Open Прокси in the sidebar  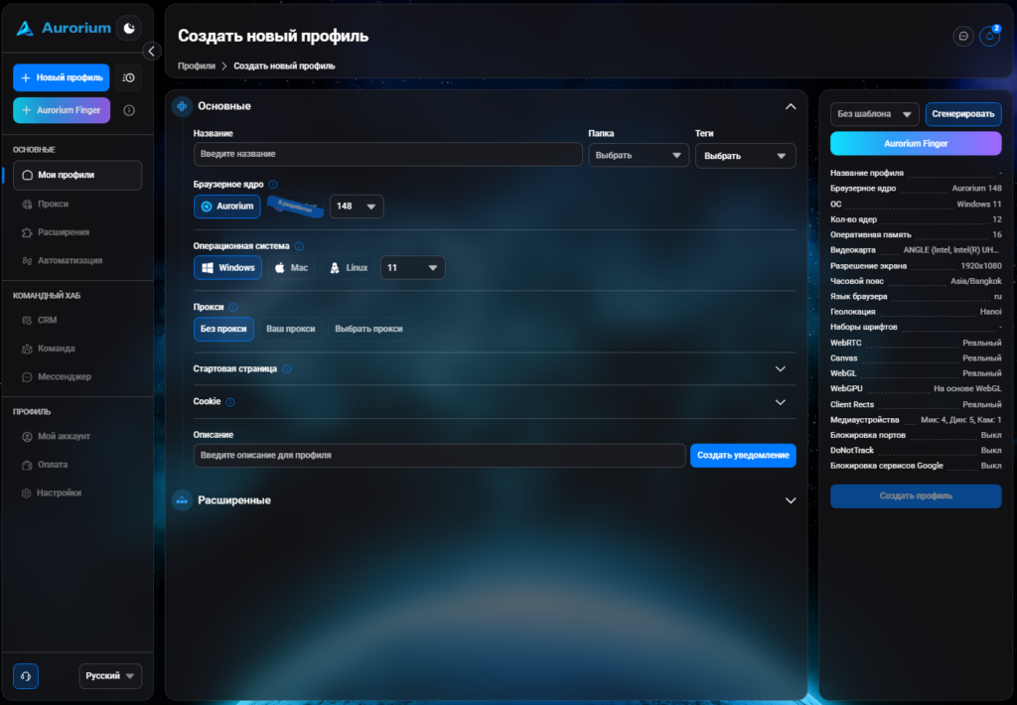coord(77,205)
